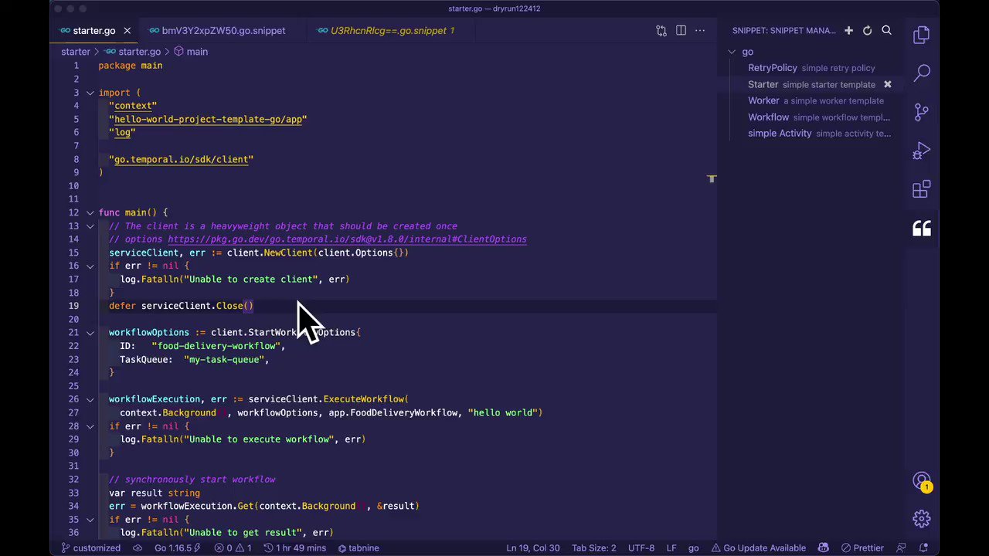Switch to the starter.go tab
Screen dimensions: 989x556
pyautogui.click(x=93, y=30)
